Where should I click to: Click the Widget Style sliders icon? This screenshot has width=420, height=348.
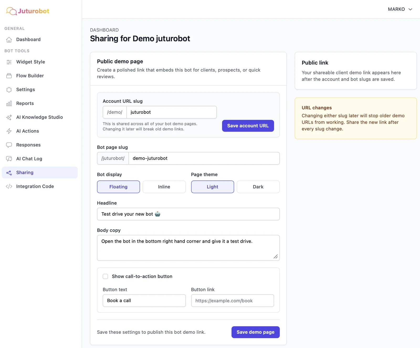[x=9, y=62]
